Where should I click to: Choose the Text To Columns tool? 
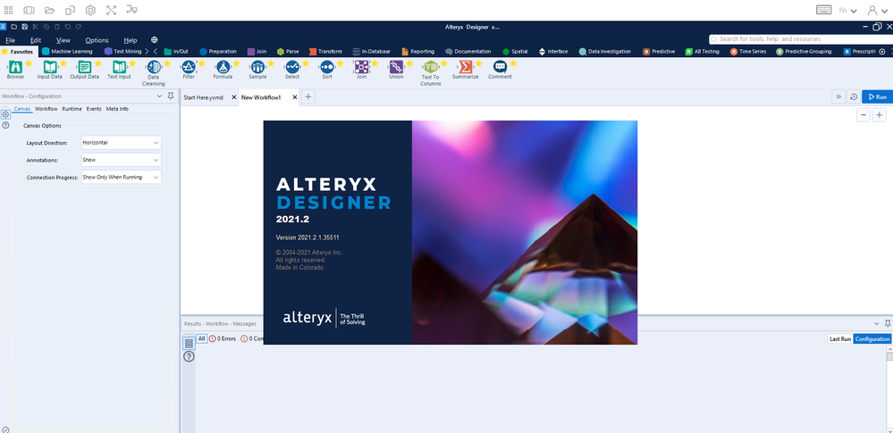pos(431,67)
